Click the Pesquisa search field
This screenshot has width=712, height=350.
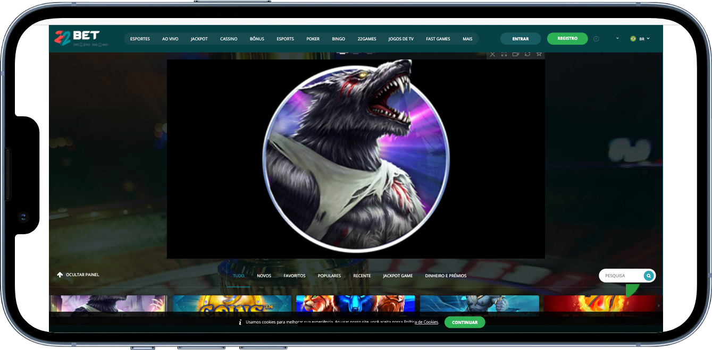point(621,276)
